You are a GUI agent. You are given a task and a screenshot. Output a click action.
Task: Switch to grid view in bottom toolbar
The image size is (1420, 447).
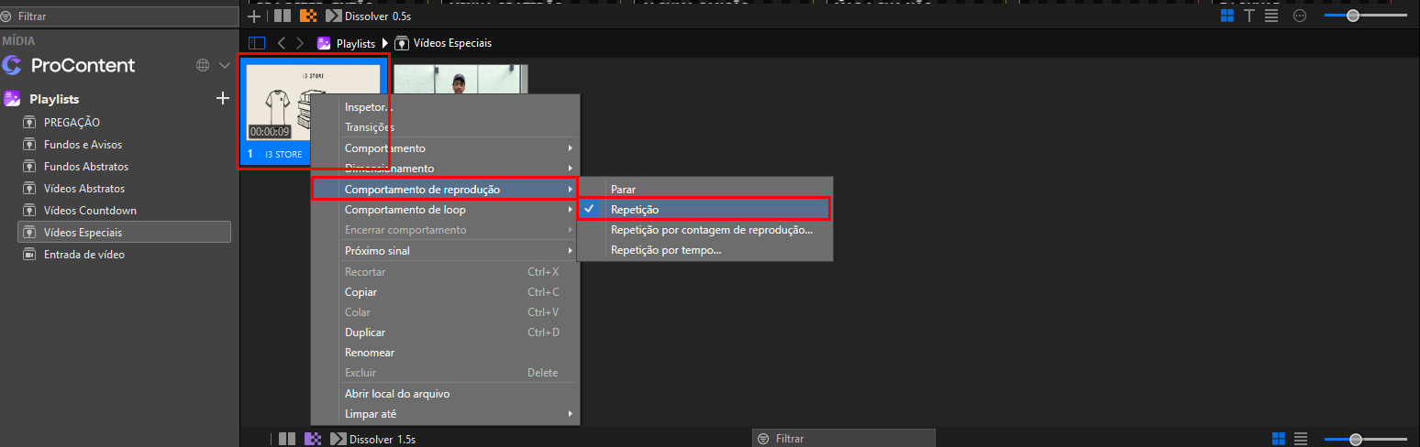1280,439
